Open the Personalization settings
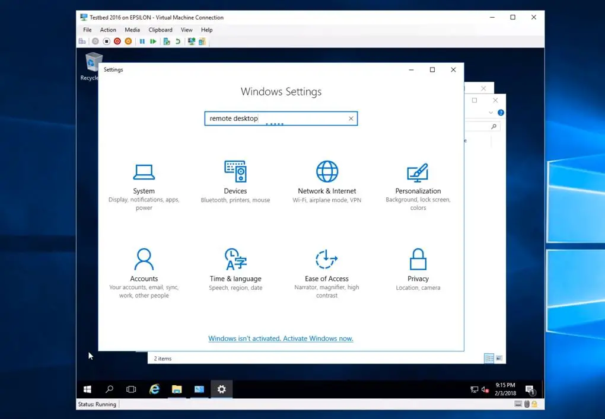Image resolution: width=605 pixels, height=419 pixels. [x=418, y=187]
